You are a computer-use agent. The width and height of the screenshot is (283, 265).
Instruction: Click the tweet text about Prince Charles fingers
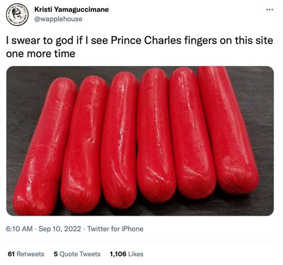point(139,47)
